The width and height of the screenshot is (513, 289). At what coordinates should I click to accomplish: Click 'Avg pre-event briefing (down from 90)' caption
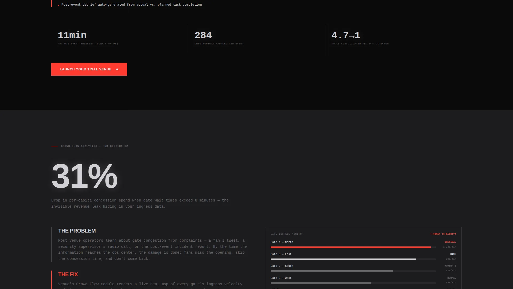coord(88,44)
